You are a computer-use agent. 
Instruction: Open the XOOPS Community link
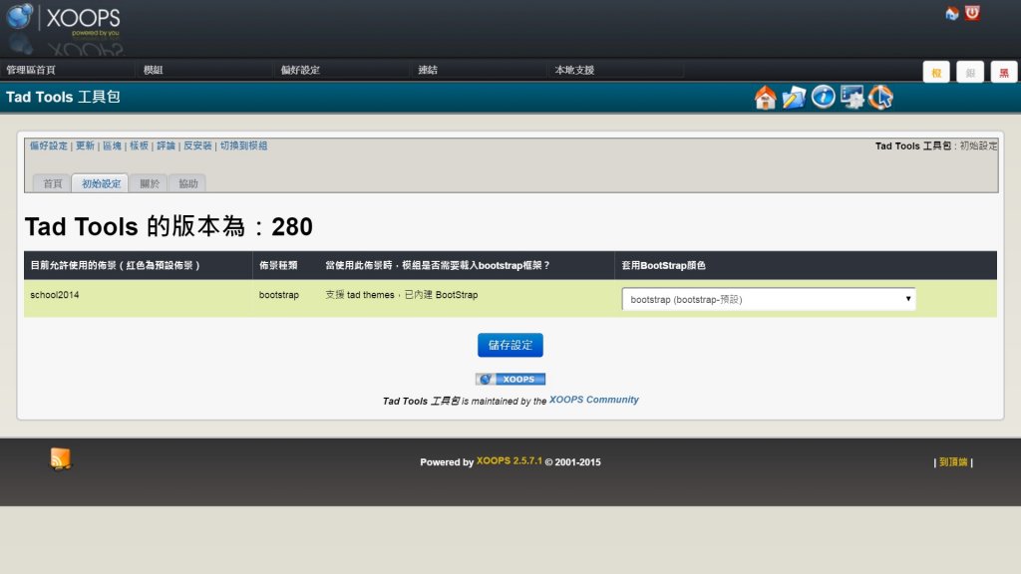pos(594,400)
